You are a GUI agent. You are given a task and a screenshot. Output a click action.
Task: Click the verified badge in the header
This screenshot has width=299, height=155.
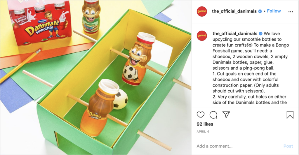[260, 11]
